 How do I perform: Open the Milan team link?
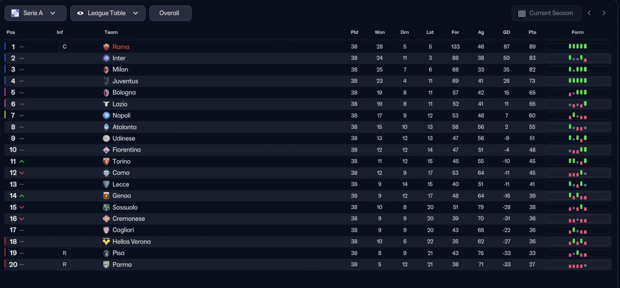tap(120, 70)
